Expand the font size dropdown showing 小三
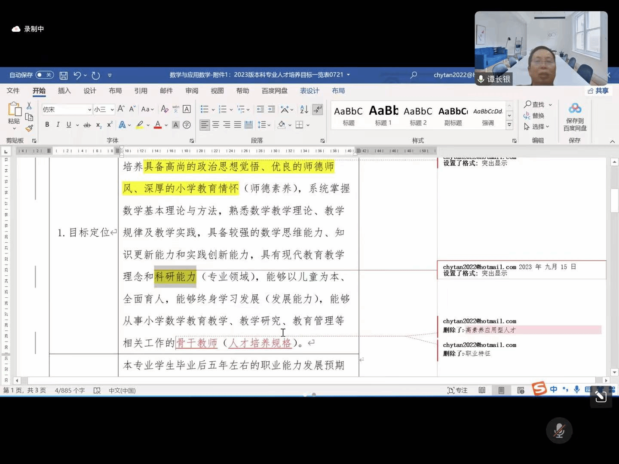The height and width of the screenshot is (464, 619). coord(112,110)
